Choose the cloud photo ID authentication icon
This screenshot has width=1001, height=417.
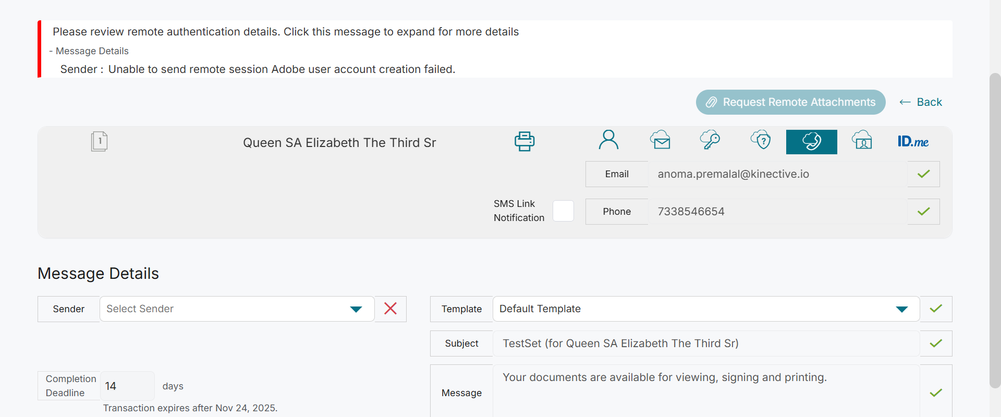point(862,141)
